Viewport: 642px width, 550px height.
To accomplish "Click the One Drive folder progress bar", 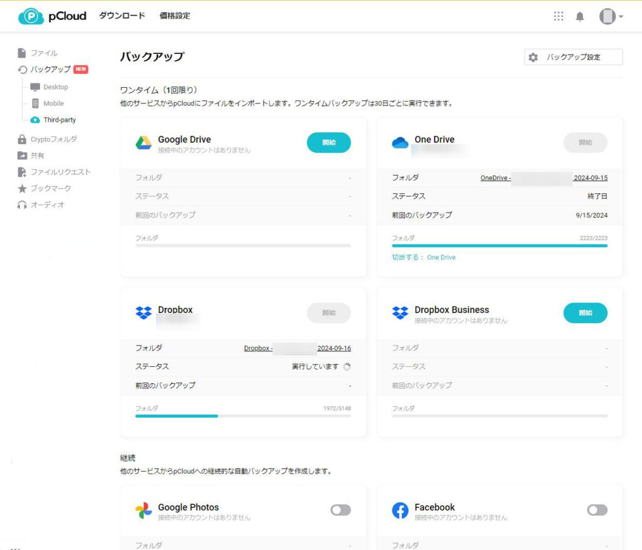I will pos(500,246).
